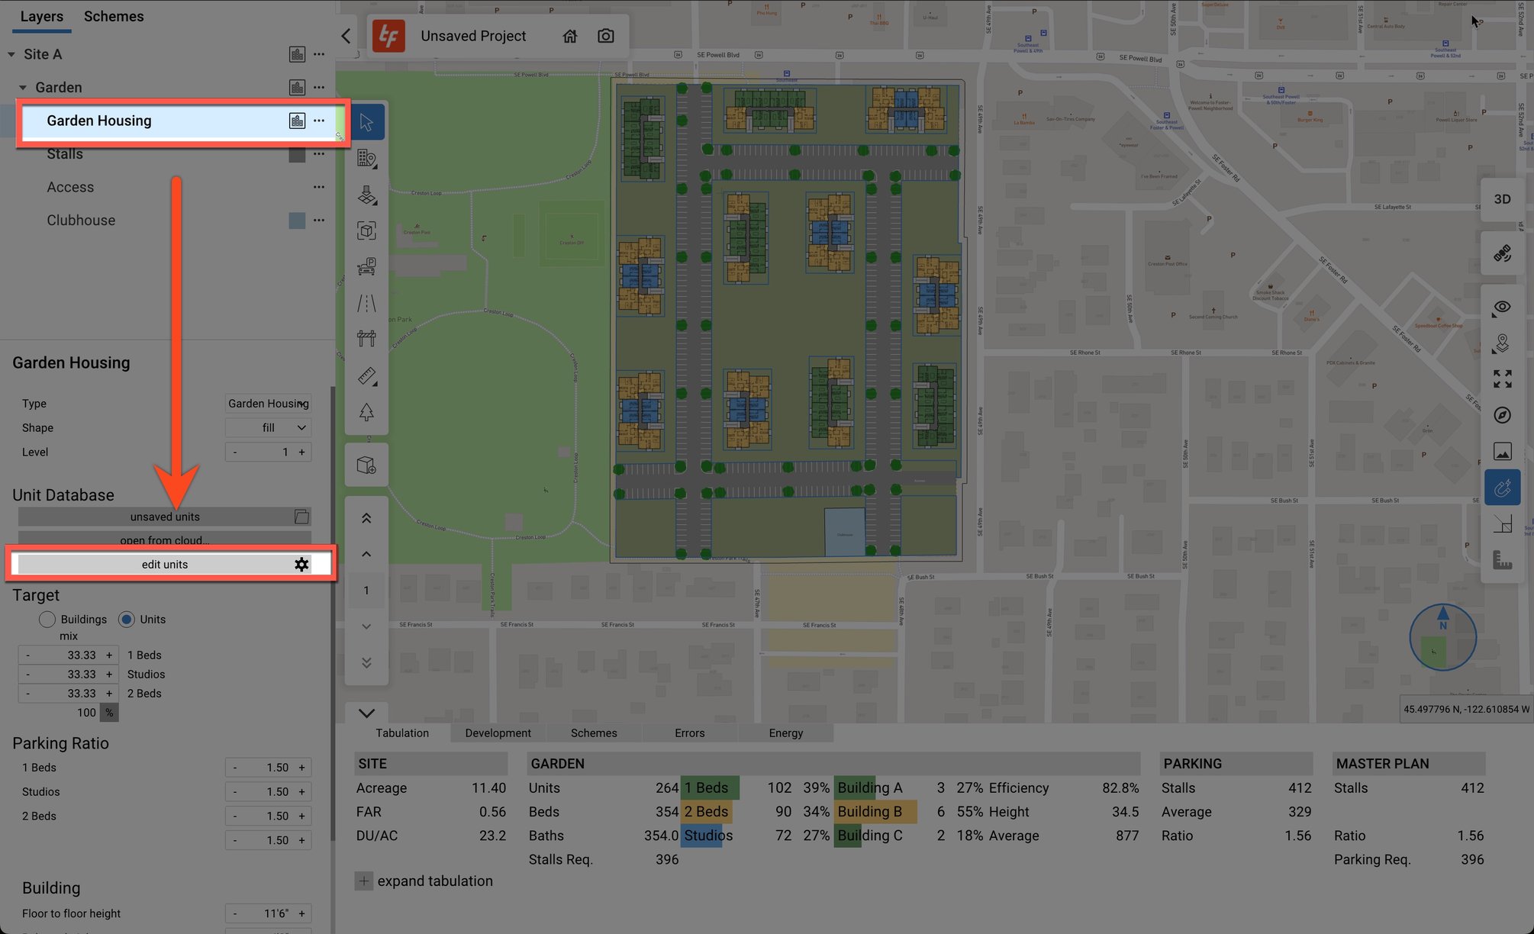Open the Development tab

pos(498,733)
